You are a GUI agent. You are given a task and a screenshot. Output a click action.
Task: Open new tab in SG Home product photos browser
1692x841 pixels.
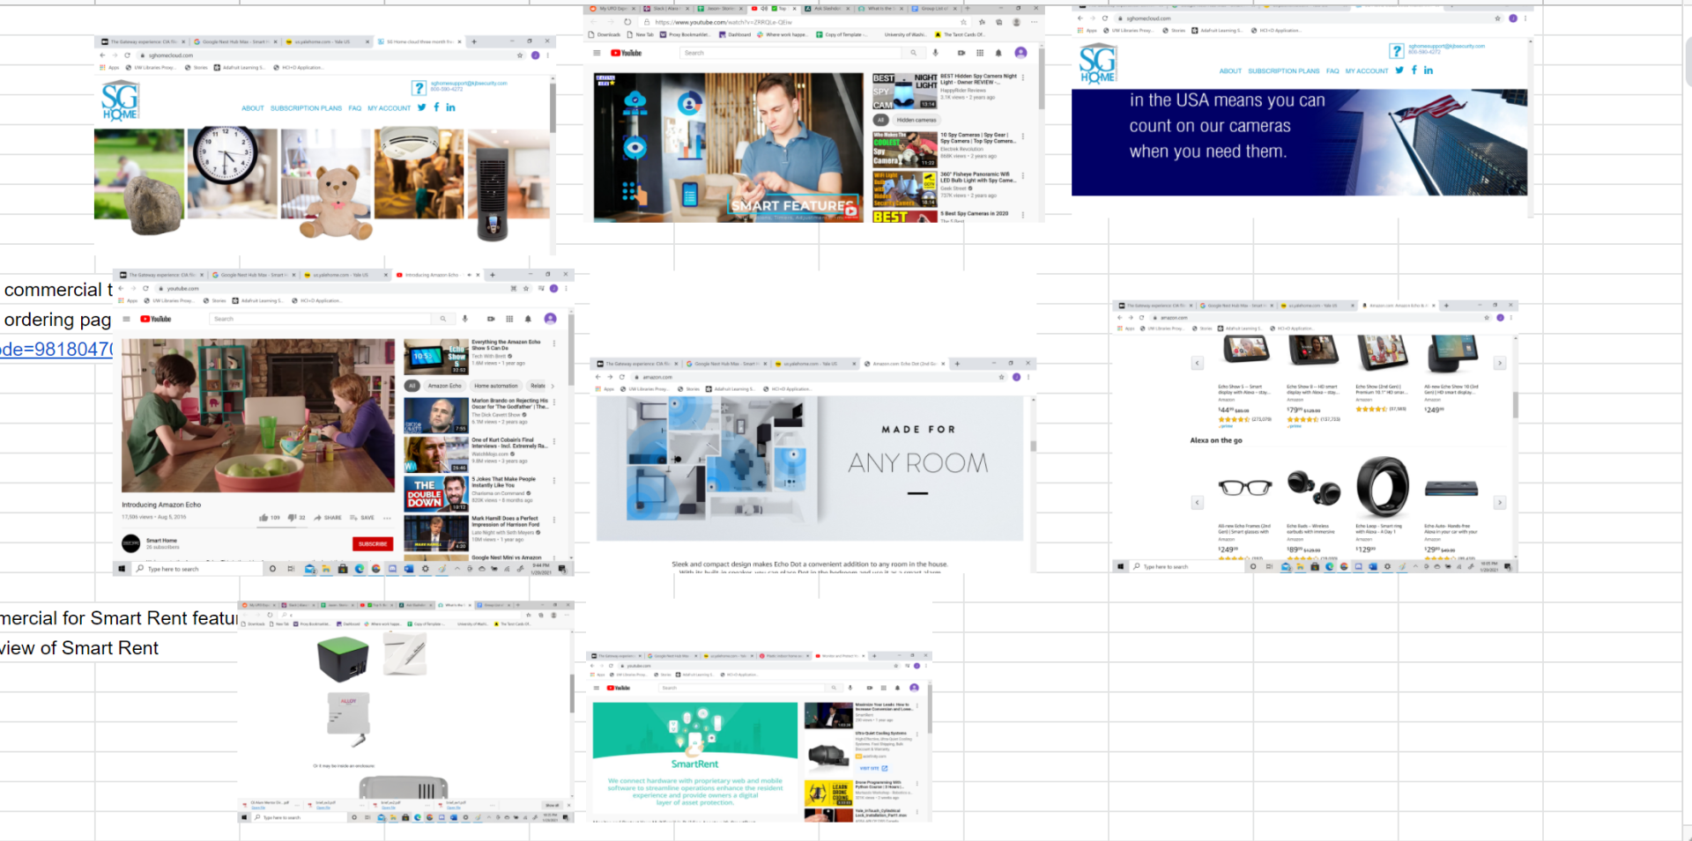pos(474,41)
